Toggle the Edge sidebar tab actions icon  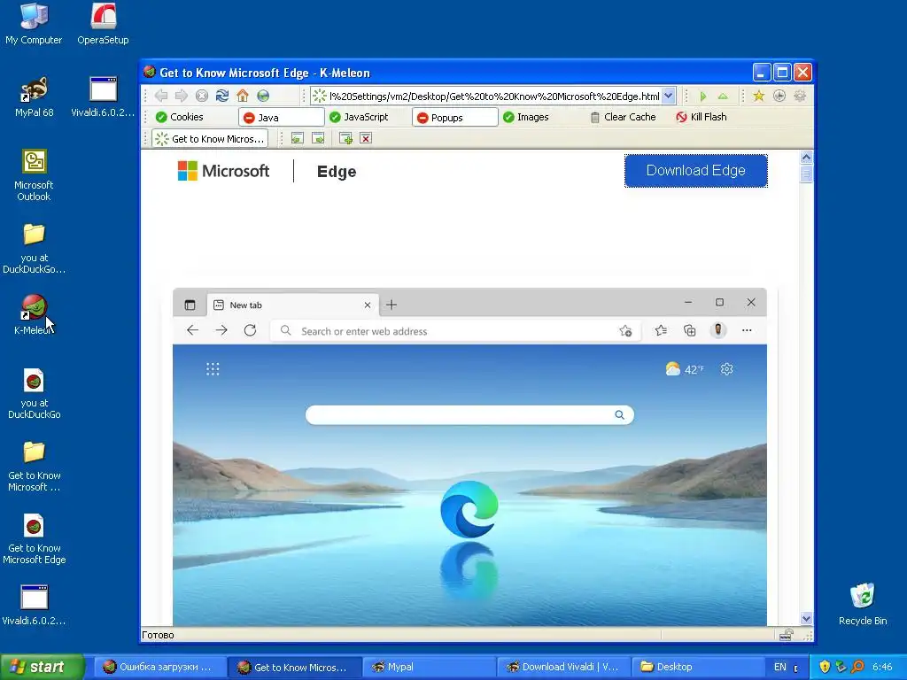tap(190, 305)
